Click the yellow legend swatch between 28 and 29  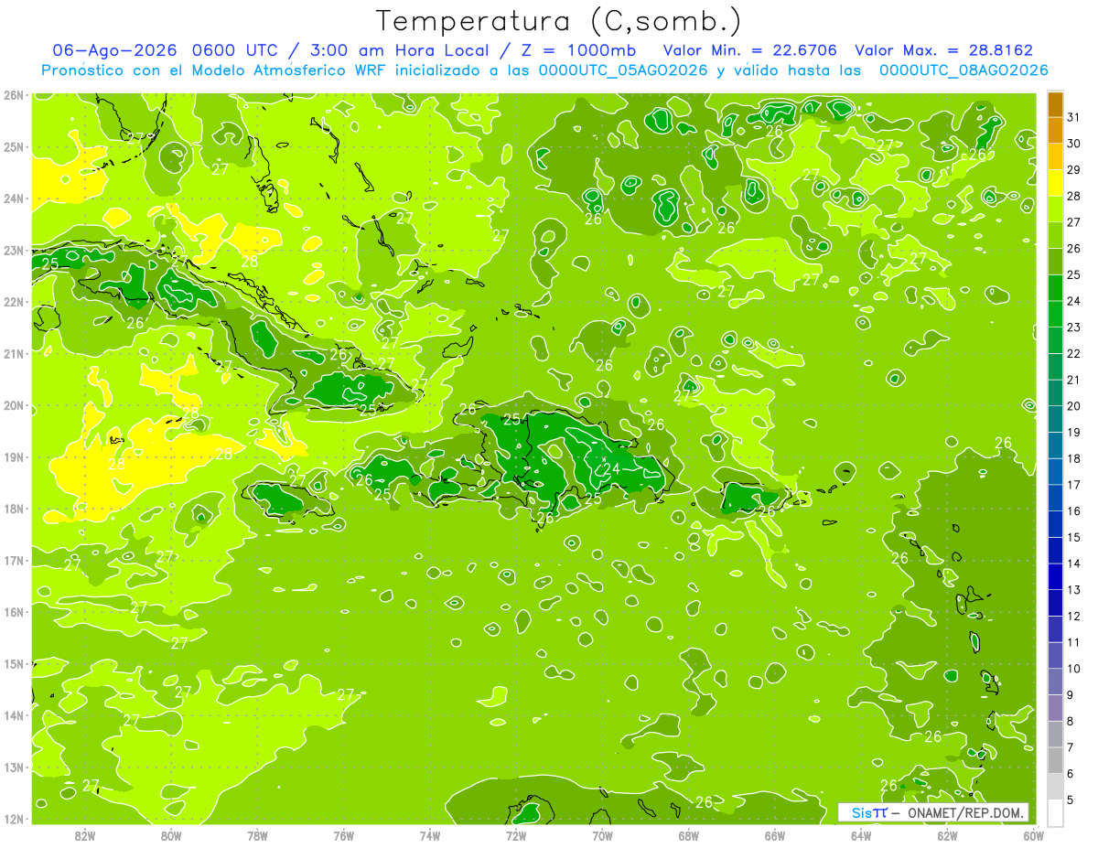click(x=1055, y=183)
